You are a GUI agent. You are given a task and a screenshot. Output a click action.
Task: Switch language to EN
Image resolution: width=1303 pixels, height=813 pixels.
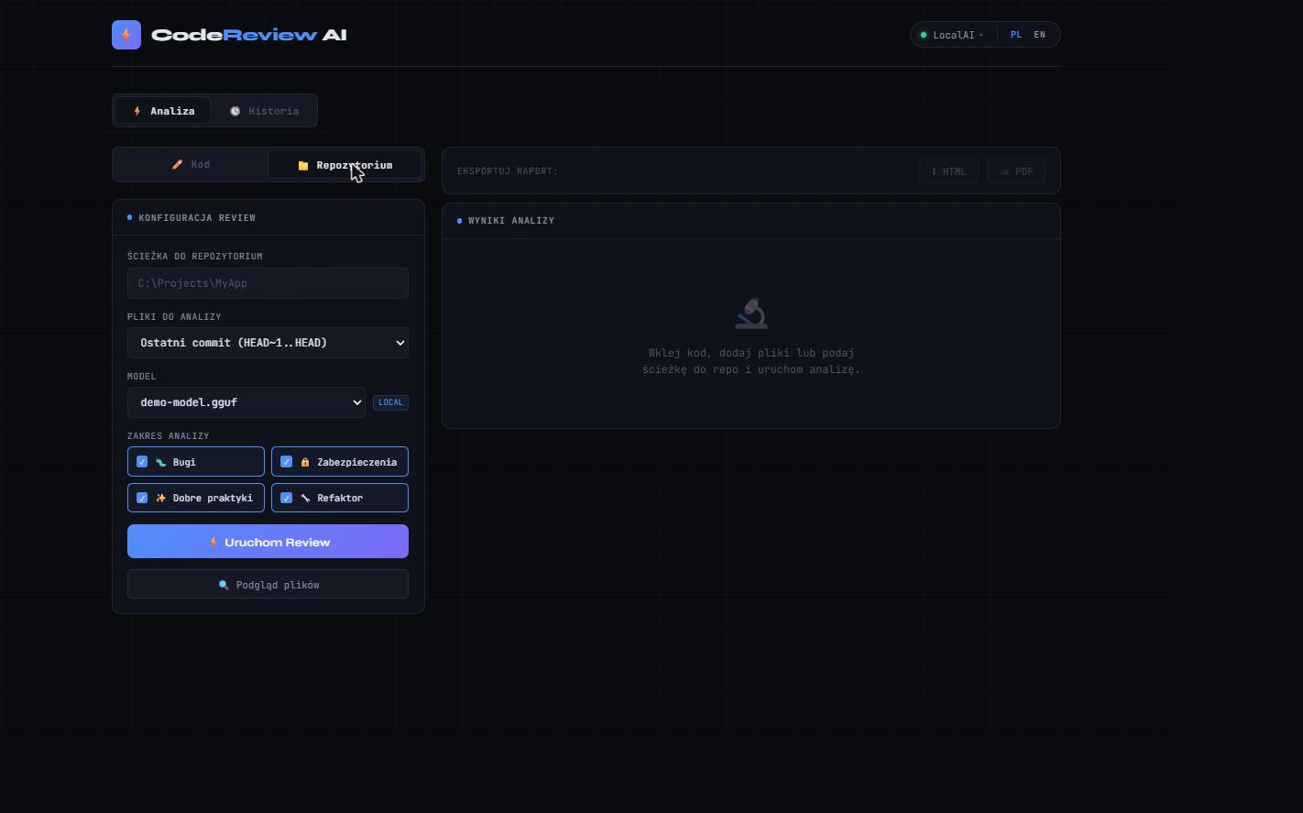(1040, 35)
